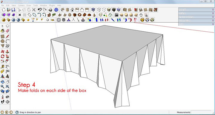This screenshot has width=215, height=115.
Task: Click the yellow rounded cube icon
Action: (x=142, y=20)
